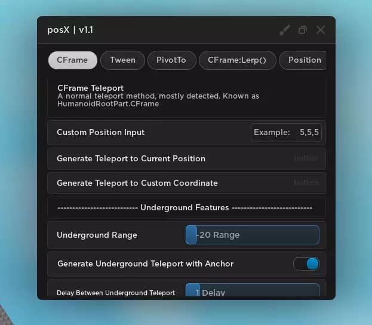Click the Custom Position Input text field
The image size is (372, 325).
(286, 132)
